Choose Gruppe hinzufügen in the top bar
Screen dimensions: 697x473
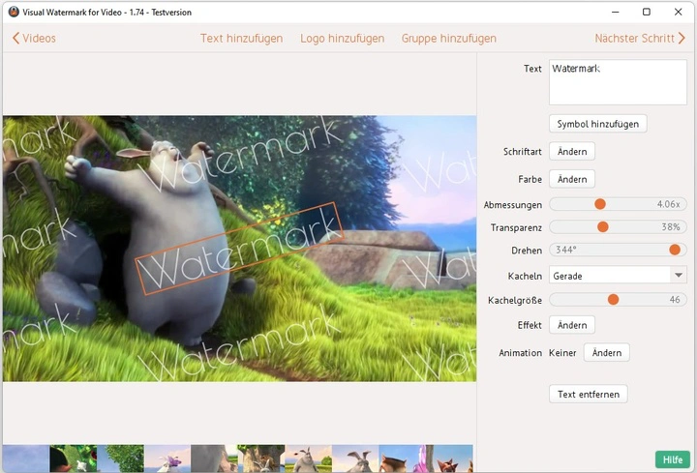pyautogui.click(x=449, y=38)
